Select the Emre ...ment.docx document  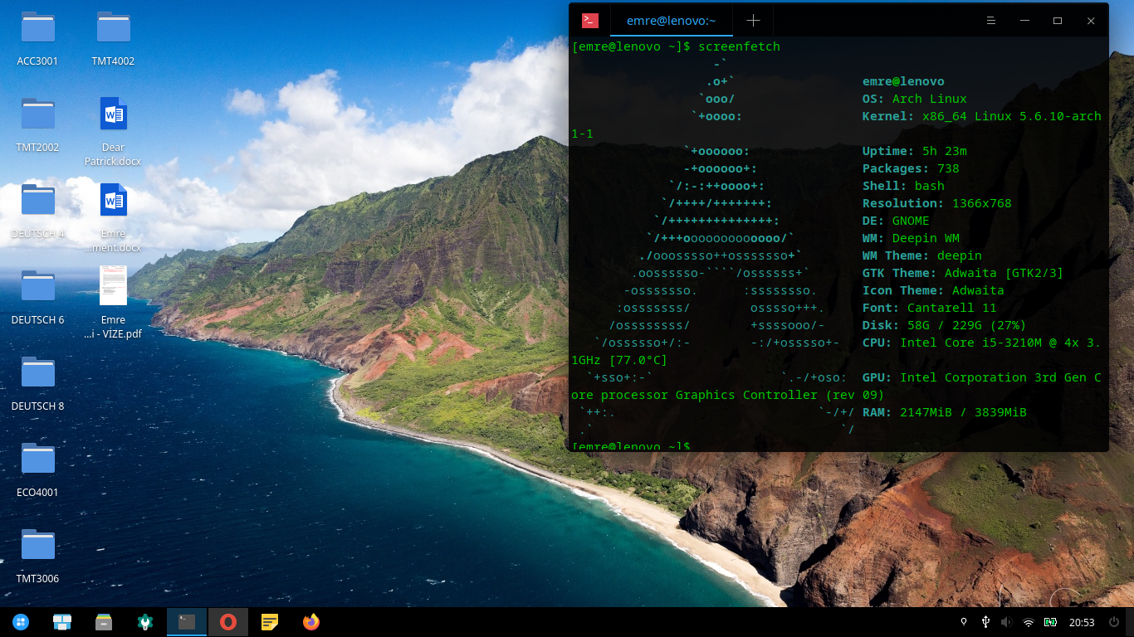click(x=113, y=217)
